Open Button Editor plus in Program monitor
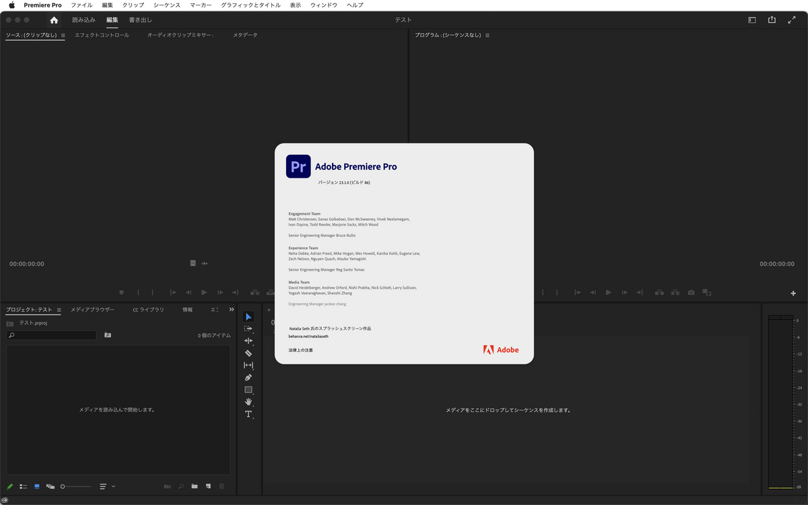Screen dimensions: 808x505 coord(793,293)
